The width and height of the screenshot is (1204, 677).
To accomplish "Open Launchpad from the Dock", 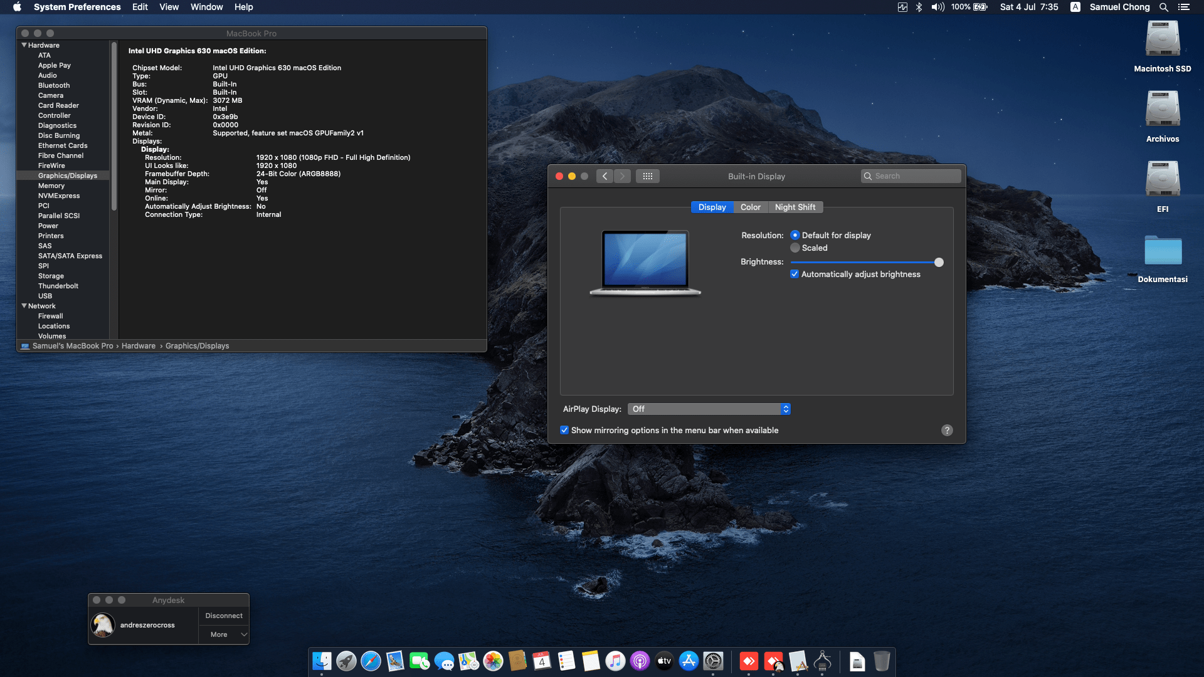I will [x=346, y=661].
